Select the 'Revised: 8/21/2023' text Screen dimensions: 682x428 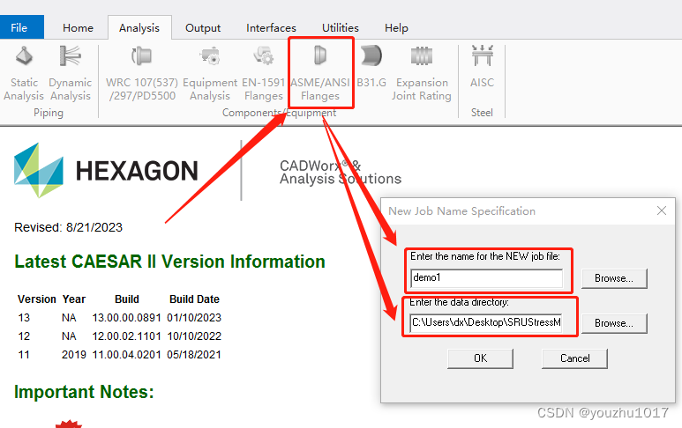[68, 227]
